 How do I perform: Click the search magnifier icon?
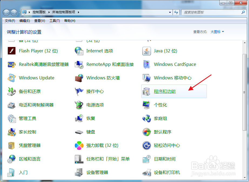coord(243,12)
